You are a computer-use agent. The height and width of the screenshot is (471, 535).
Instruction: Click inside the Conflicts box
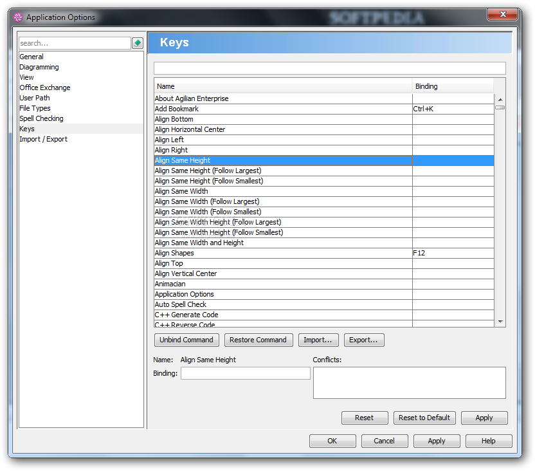[x=410, y=383]
